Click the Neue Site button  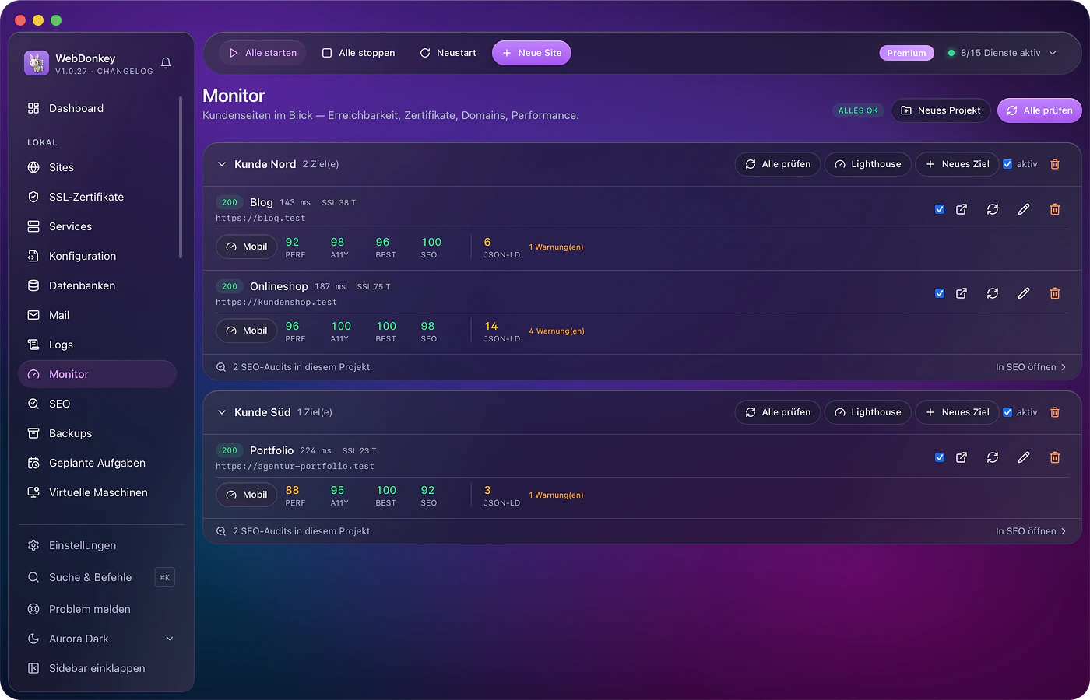point(532,53)
